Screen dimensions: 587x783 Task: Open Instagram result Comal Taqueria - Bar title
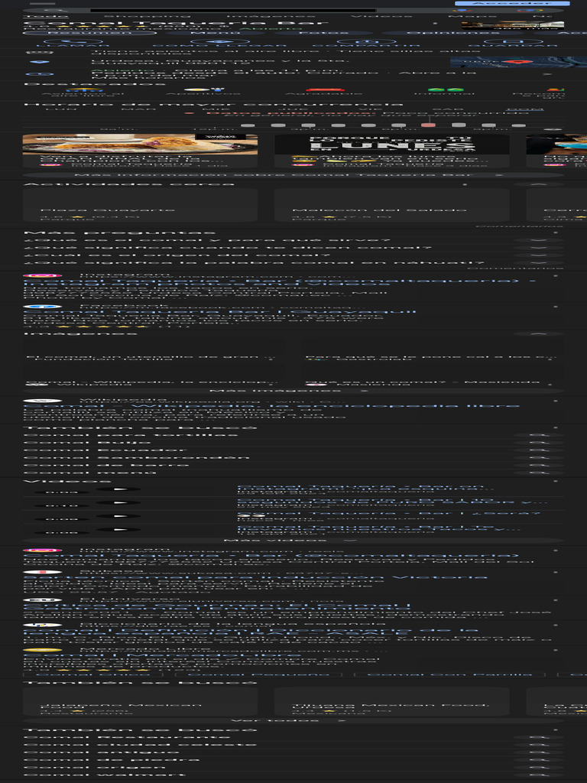click(x=280, y=283)
